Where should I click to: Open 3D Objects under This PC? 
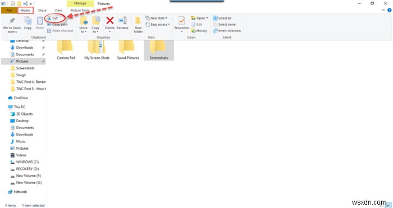click(x=24, y=114)
